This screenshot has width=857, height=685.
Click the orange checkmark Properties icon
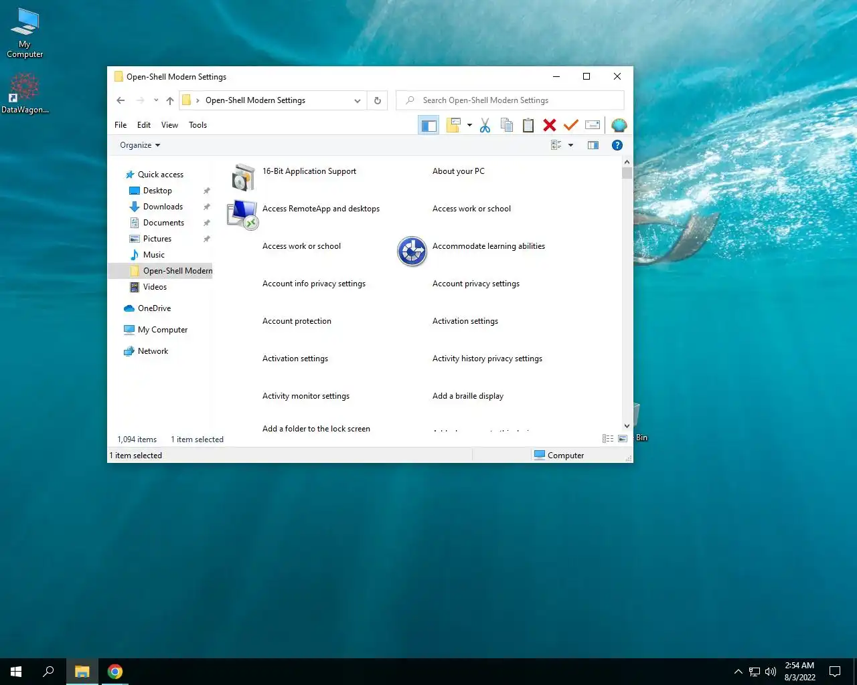coord(571,125)
